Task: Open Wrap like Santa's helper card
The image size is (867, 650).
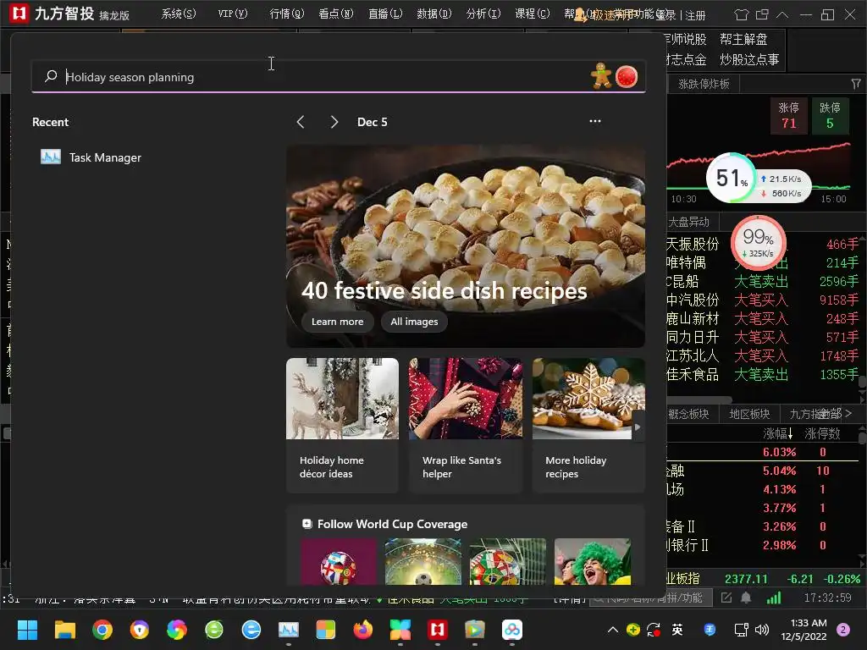Action: (x=465, y=425)
